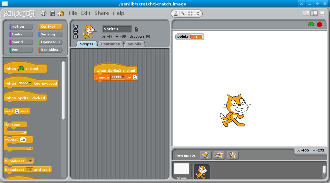Select the Variables block category
This screenshot has height=183, width=330.
50,50
